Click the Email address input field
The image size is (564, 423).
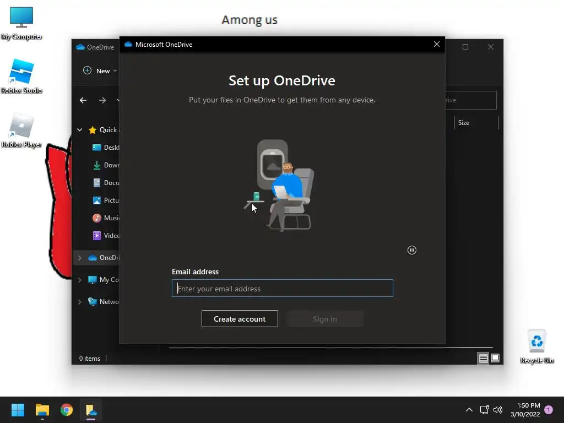click(283, 288)
